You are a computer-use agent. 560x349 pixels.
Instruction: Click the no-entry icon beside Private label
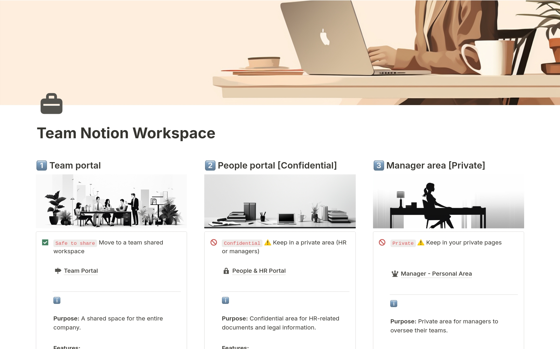(x=381, y=242)
